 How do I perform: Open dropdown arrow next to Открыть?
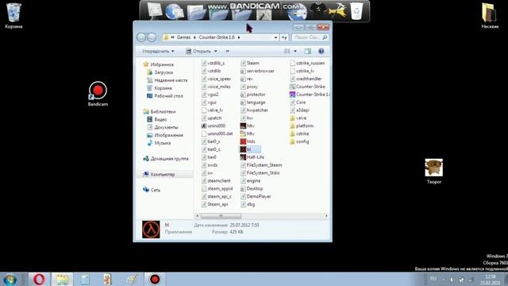216,51
